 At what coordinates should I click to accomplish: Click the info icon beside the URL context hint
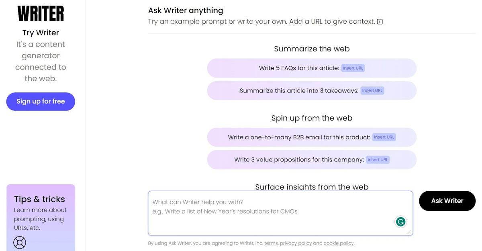[x=380, y=22]
